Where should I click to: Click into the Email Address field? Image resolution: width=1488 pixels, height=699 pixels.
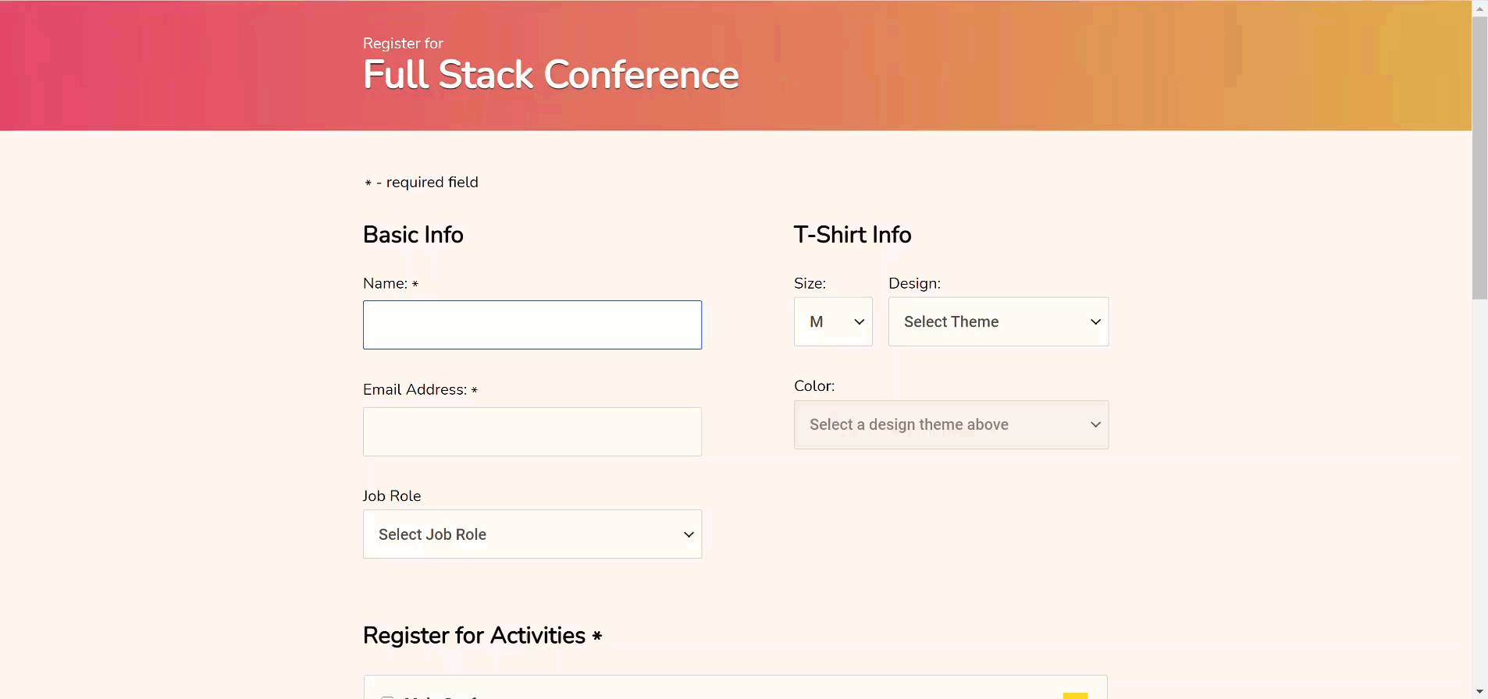532,431
